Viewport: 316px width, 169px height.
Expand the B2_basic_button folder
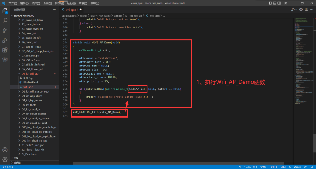pos(32,24)
